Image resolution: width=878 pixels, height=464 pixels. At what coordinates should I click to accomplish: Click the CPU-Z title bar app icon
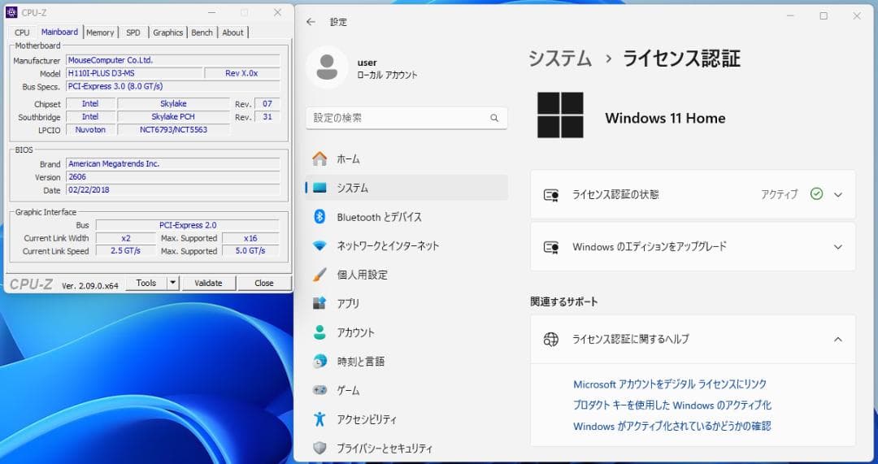[x=11, y=12]
